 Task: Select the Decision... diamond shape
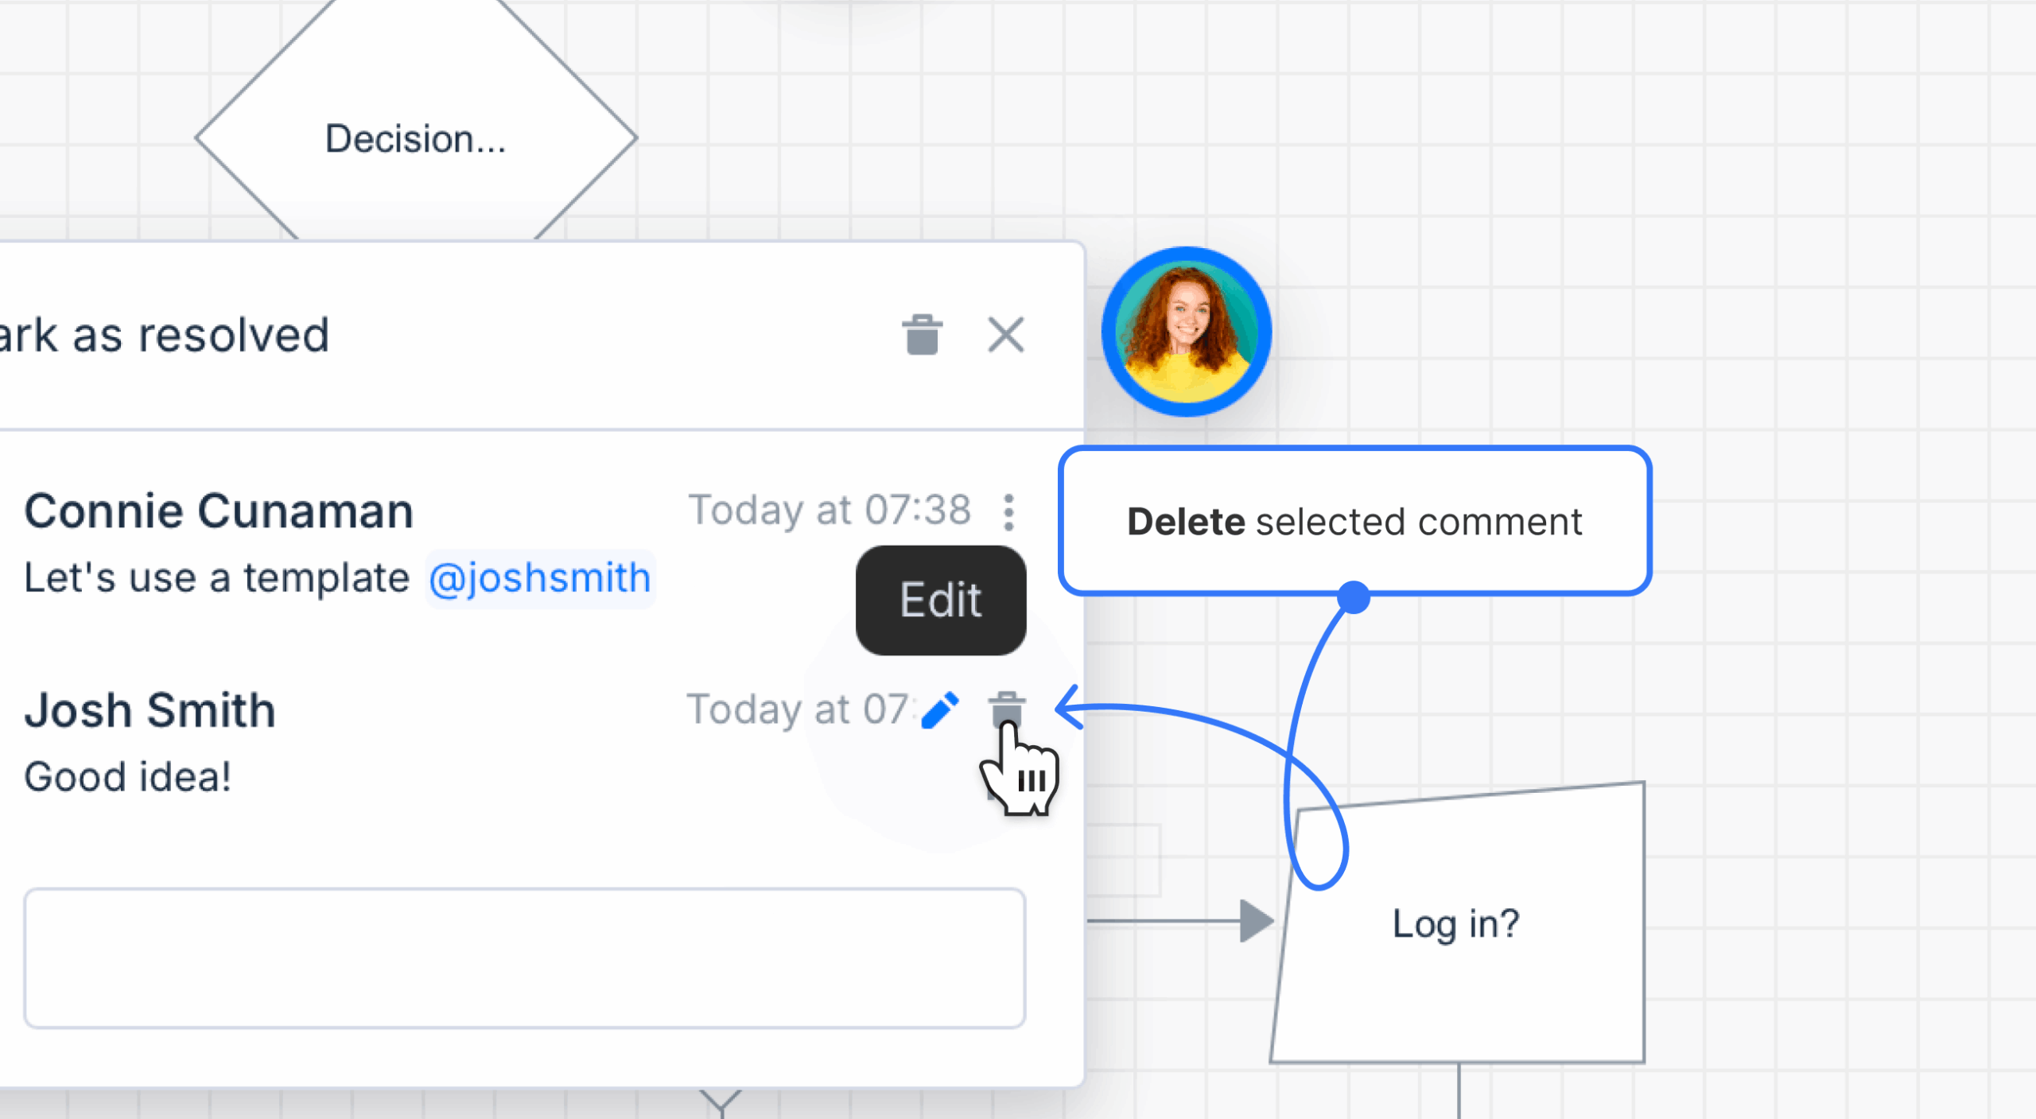point(416,138)
